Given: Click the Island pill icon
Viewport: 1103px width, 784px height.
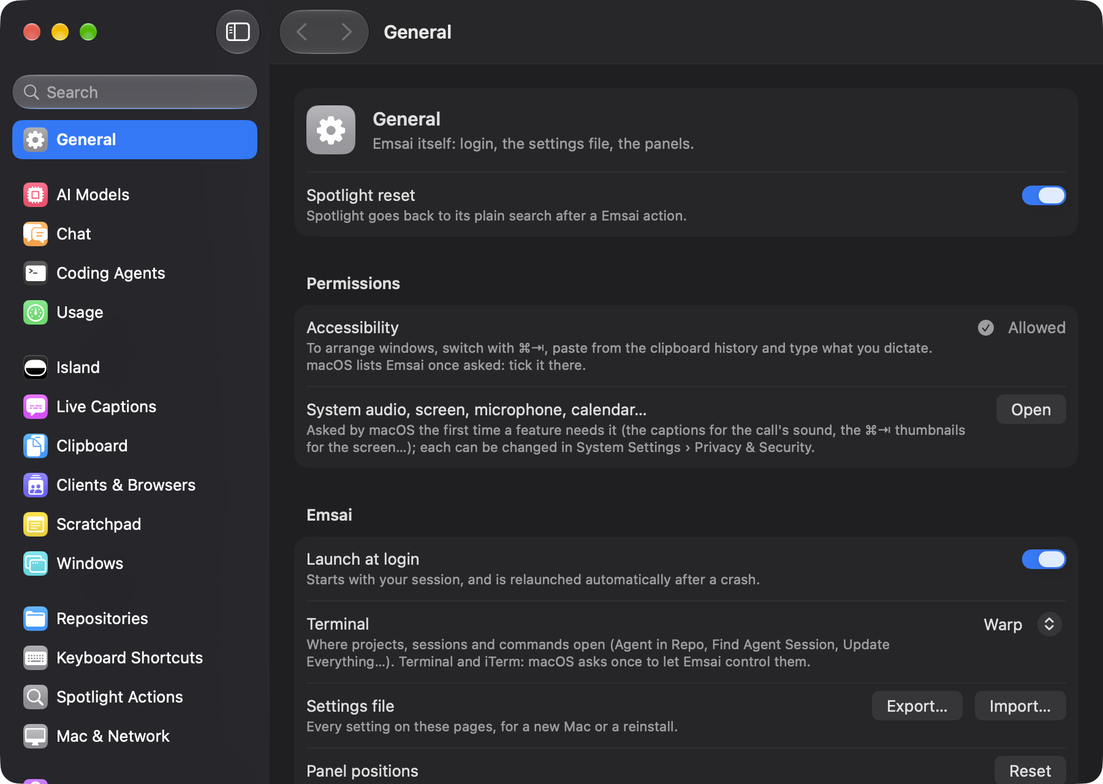Looking at the screenshot, I should [36, 367].
